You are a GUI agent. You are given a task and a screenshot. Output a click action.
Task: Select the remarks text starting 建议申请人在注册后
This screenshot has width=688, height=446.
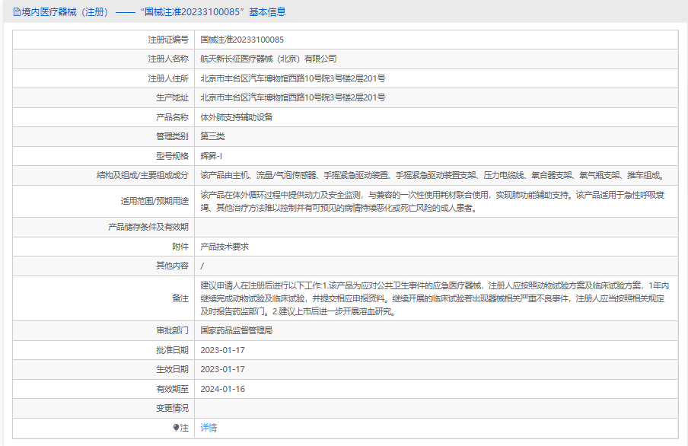[x=435, y=298]
